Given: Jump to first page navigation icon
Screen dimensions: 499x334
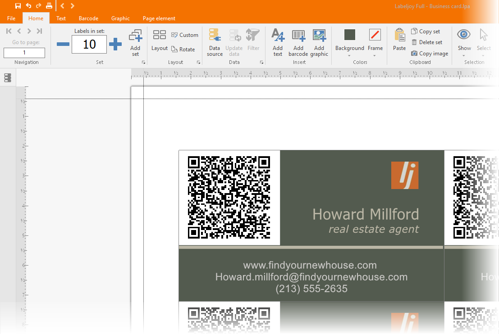Looking at the screenshot, I should 9,31.
